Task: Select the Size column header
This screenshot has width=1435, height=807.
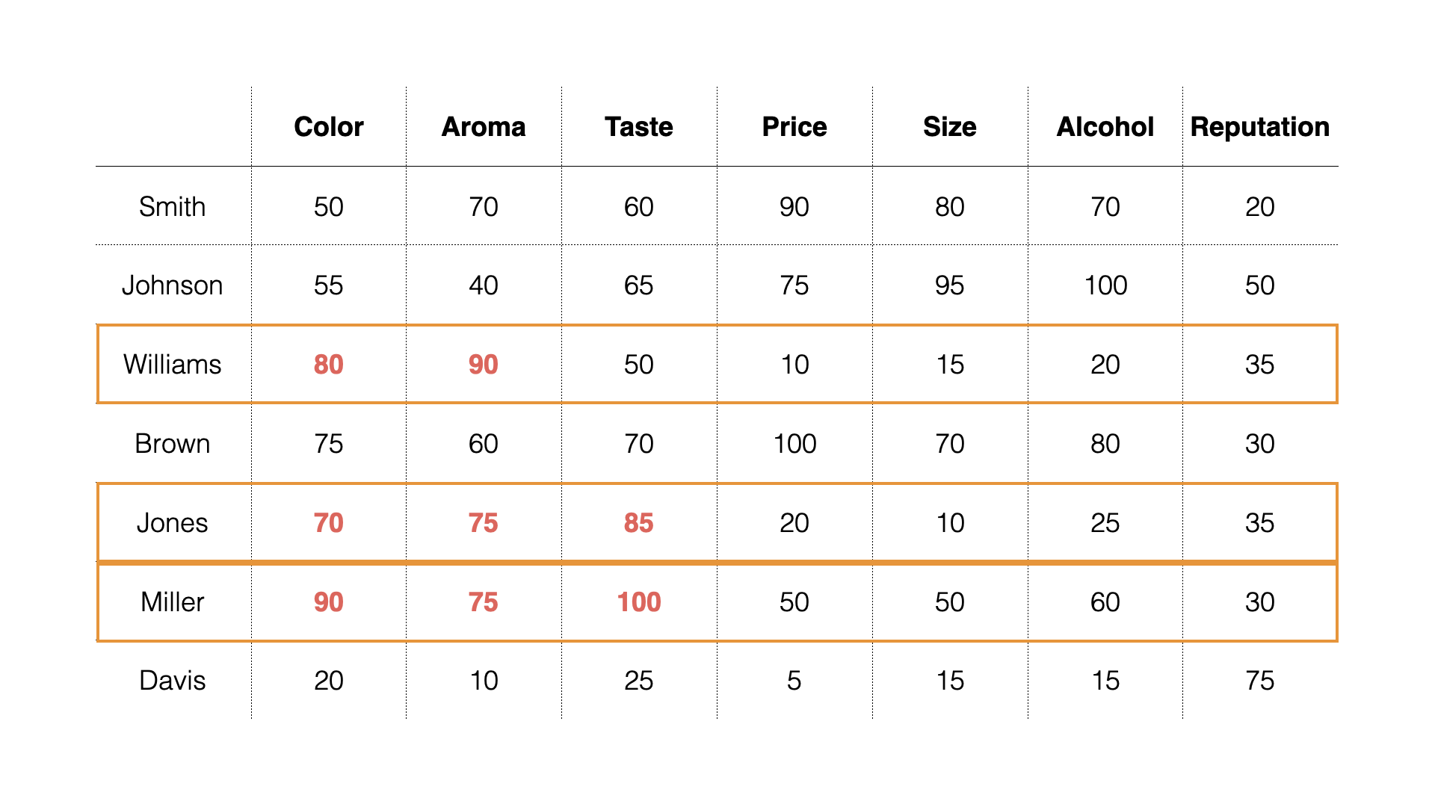Action: pyautogui.click(x=950, y=127)
